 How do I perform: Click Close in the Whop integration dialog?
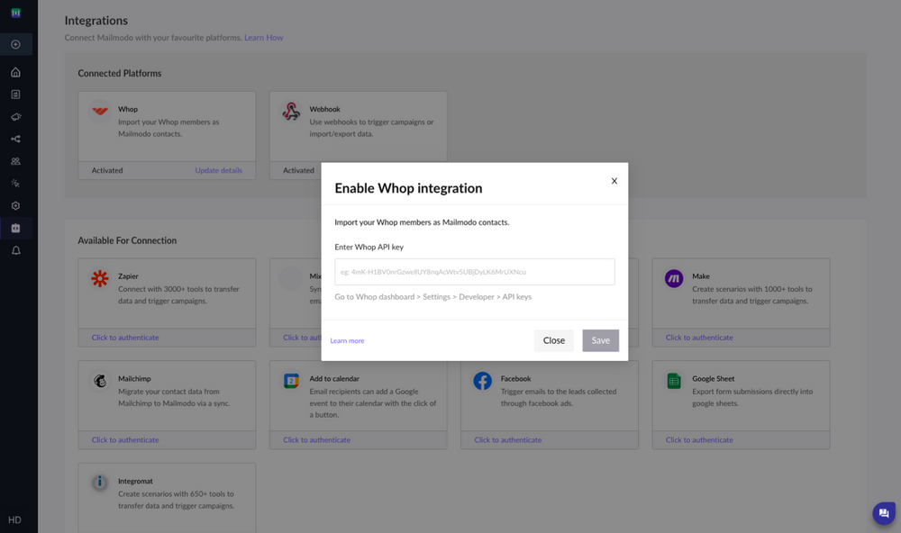553,340
